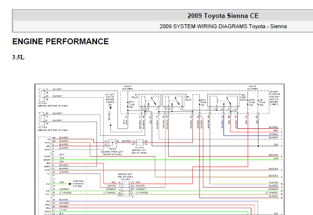
Task: Click the "VPMP" terminal label
Action: pos(47,157)
